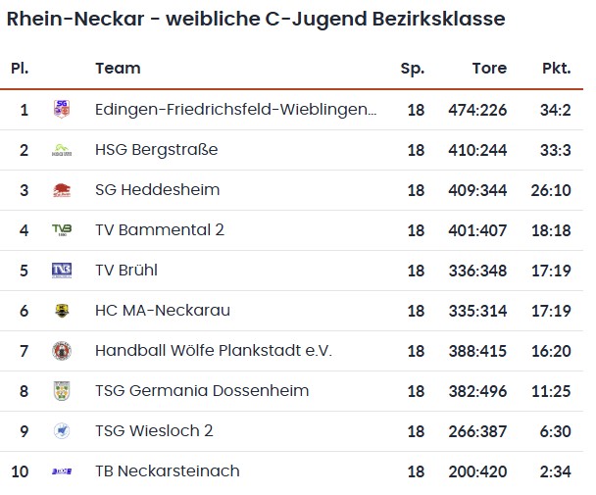Click the Team column header

click(x=118, y=69)
